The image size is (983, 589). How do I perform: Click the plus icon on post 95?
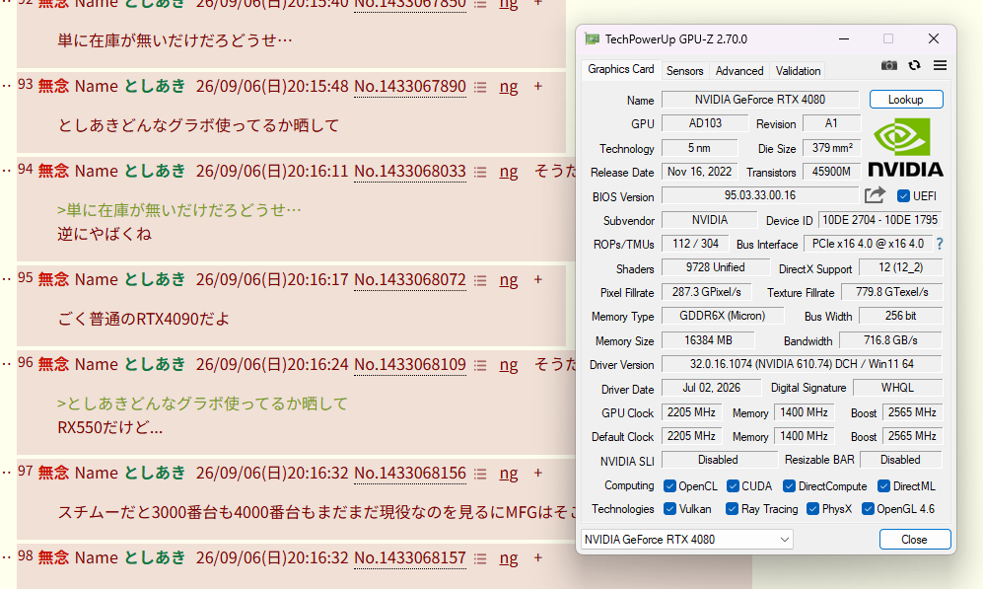pos(538,280)
